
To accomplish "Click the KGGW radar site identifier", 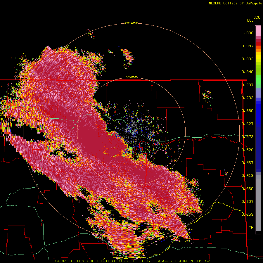I will coord(163,261).
